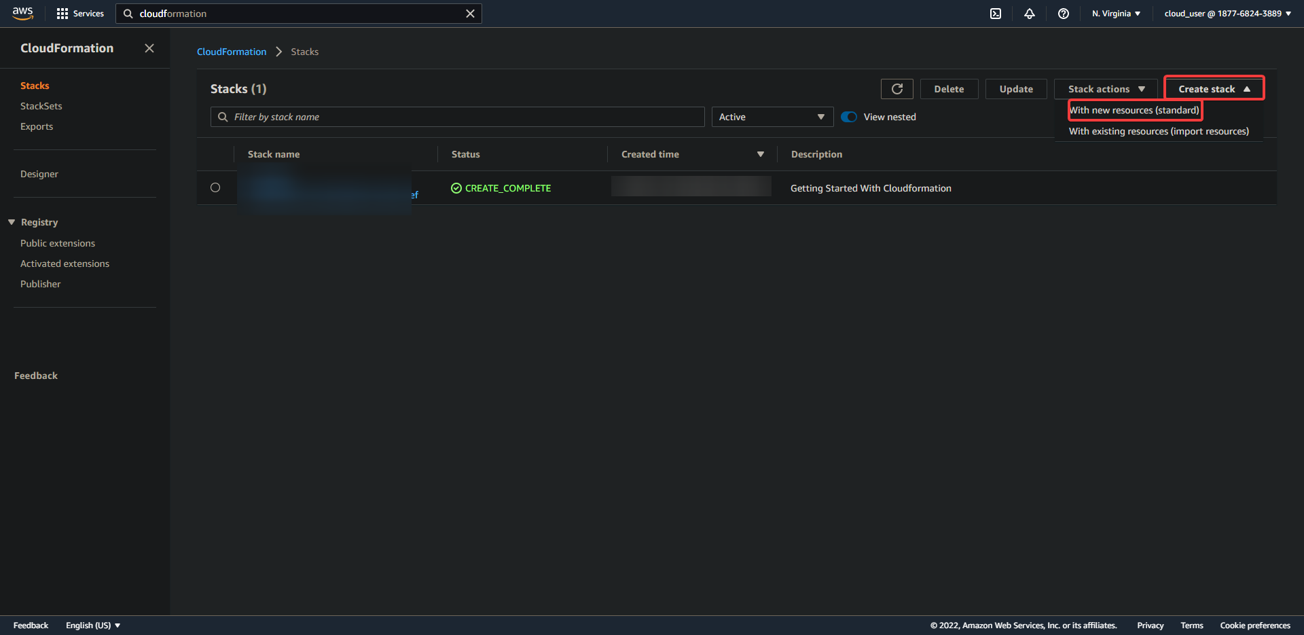Sort by the Created time column arrow
This screenshot has height=635, width=1304.
[761, 154]
